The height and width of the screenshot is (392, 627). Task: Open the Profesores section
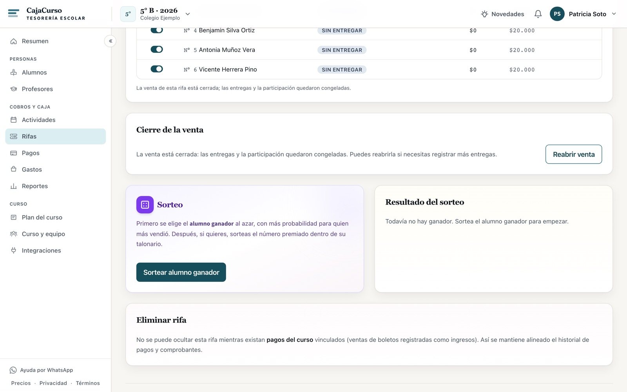[56, 89]
